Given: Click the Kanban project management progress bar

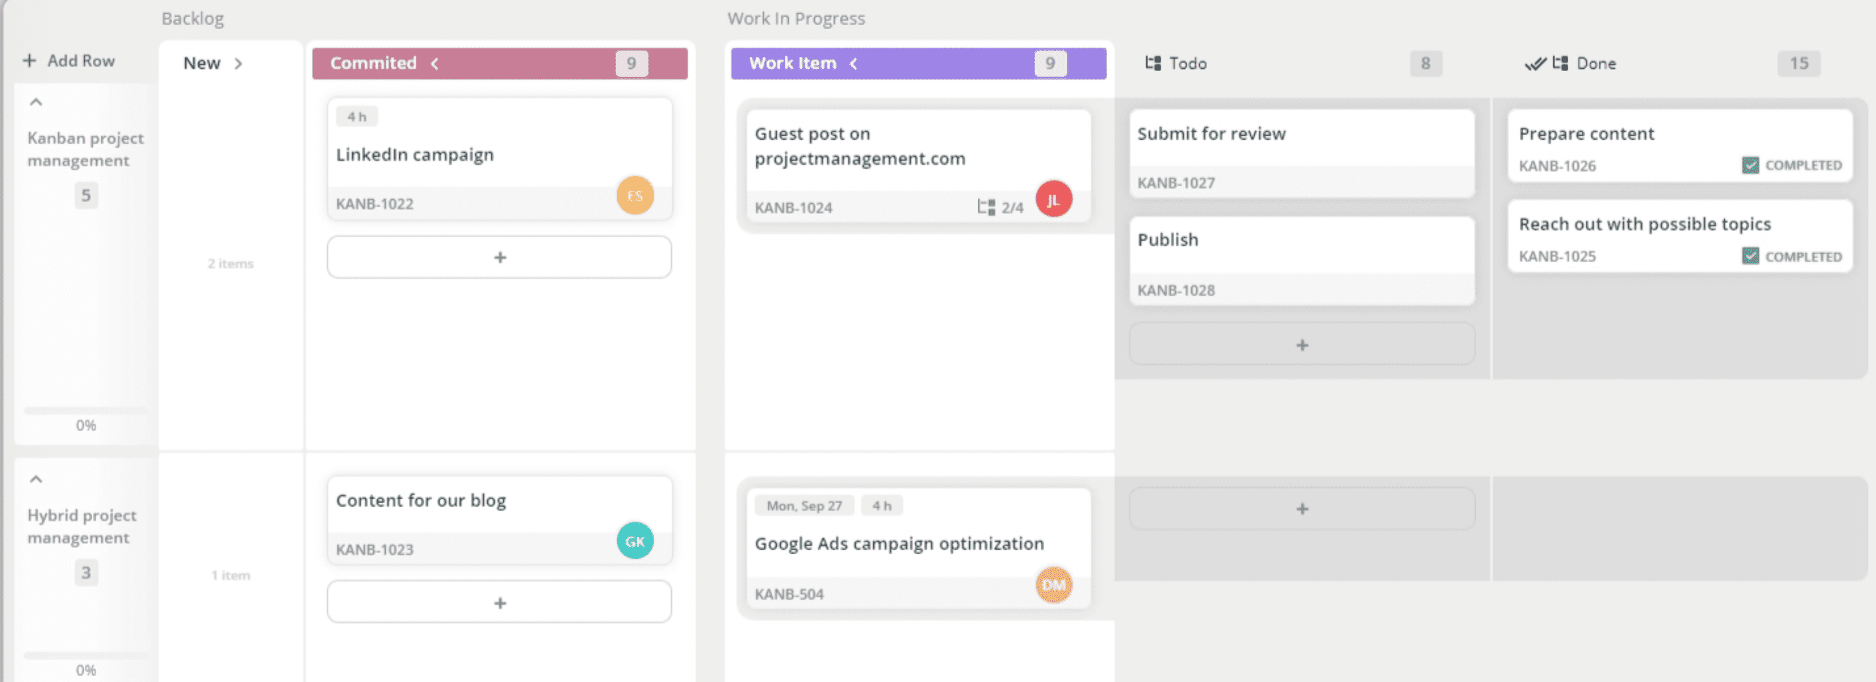Looking at the screenshot, I should tap(86, 411).
